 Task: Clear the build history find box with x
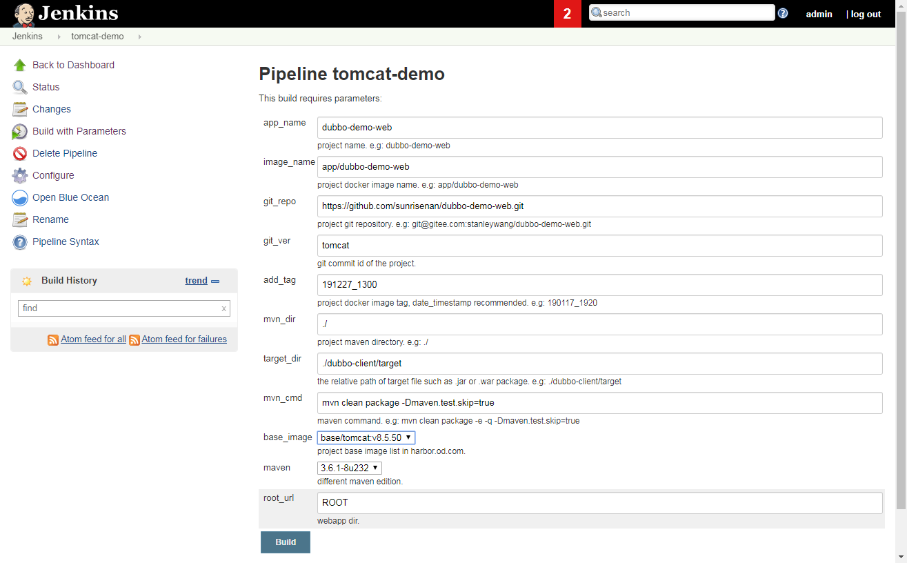tap(223, 308)
